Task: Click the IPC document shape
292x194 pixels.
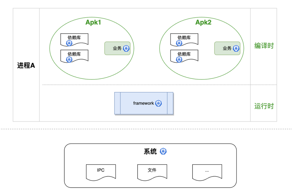Action: 101,172
